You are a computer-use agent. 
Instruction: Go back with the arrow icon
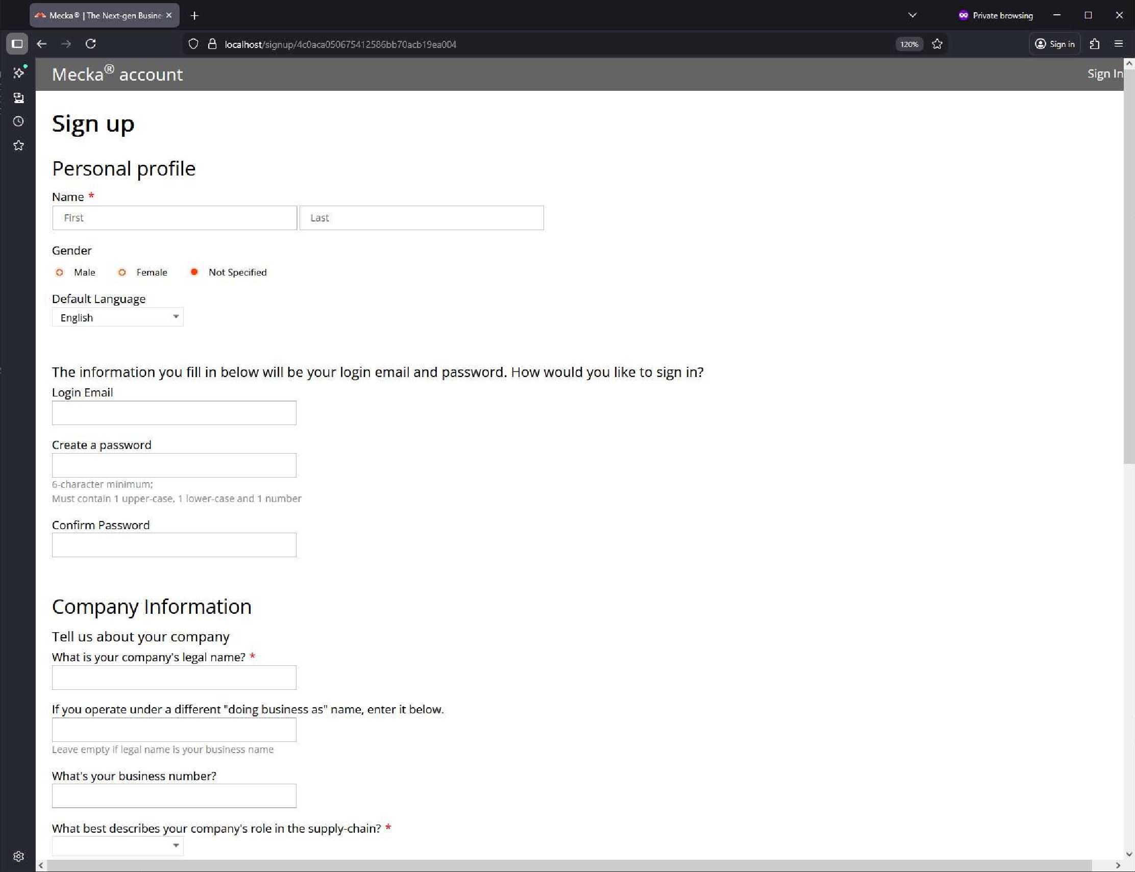[42, 44]
